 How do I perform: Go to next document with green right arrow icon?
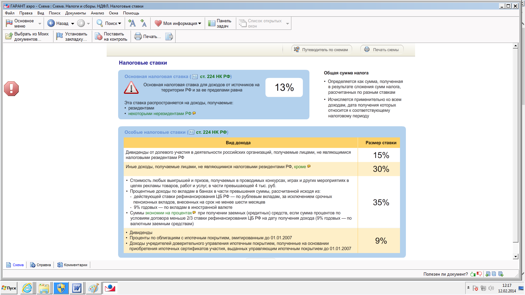[501, 274]
